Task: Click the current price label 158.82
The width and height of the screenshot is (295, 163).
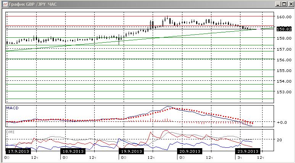Action: 284,29
